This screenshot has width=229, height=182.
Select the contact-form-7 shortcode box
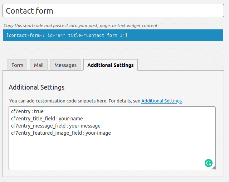(x=113, y=35)
